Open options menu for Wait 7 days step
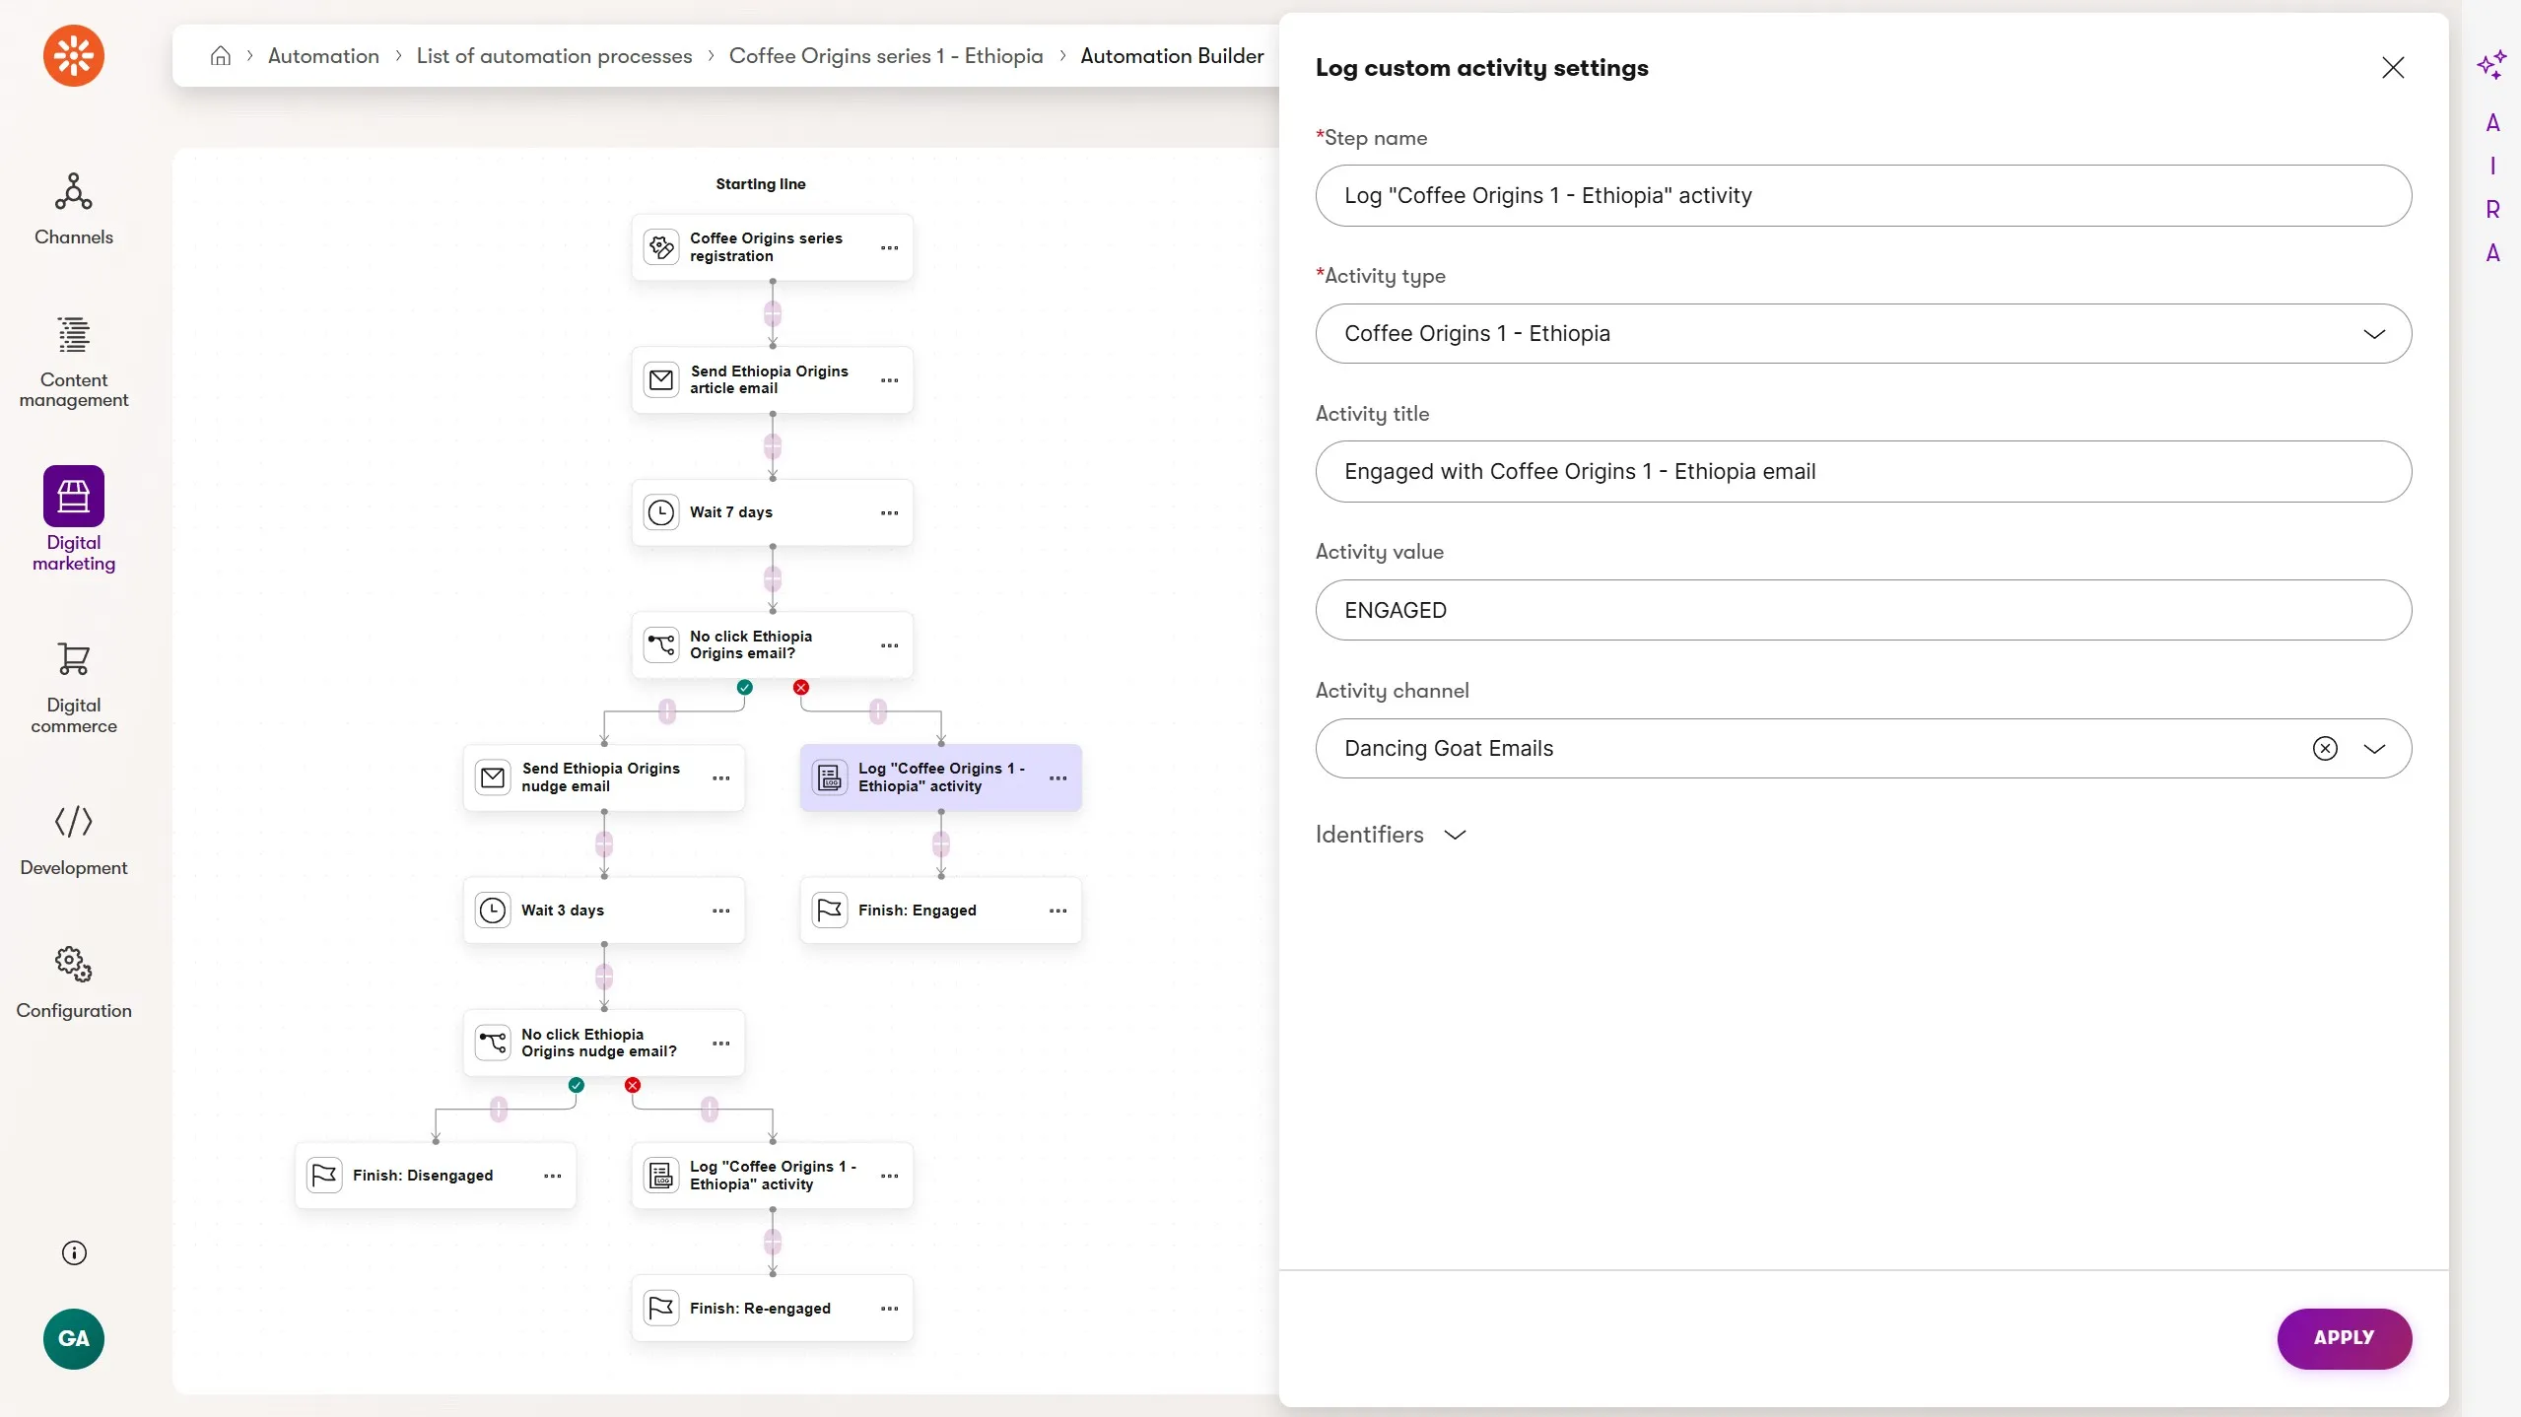This screenshot has width=2521, height=1417. pyautogui.click(x=889, y=512)
